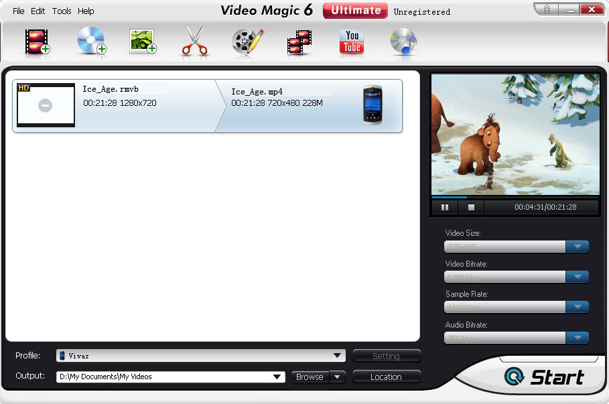Image resolution: width=609 pixels, height=404 pixels.
Task: Open the film reel Edit tool
Action: click(247, 41)
